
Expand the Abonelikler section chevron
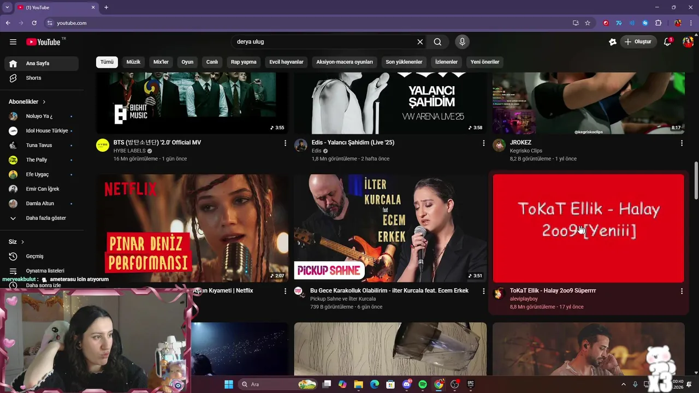tap(44, 102)
